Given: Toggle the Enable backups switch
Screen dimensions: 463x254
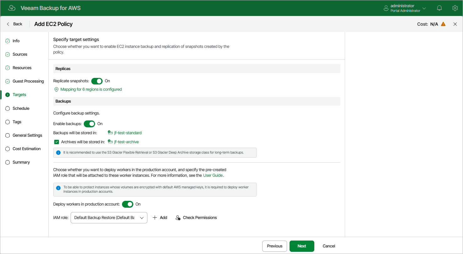Looking at the screenshot, I should tap(89, 124).
